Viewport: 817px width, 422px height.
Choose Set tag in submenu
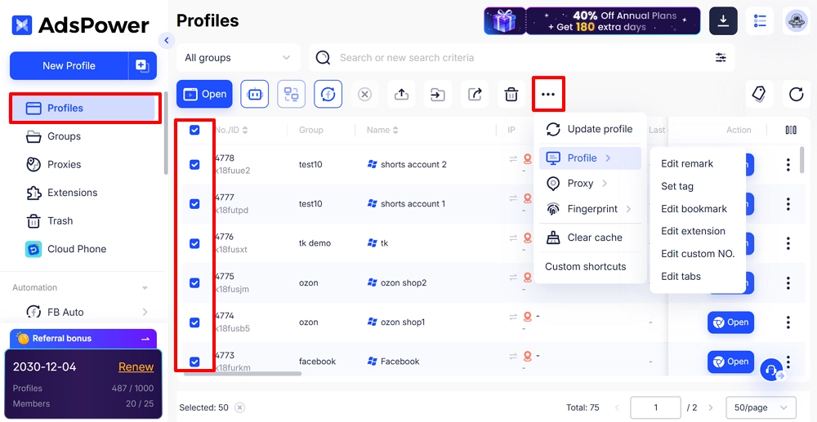677,186
